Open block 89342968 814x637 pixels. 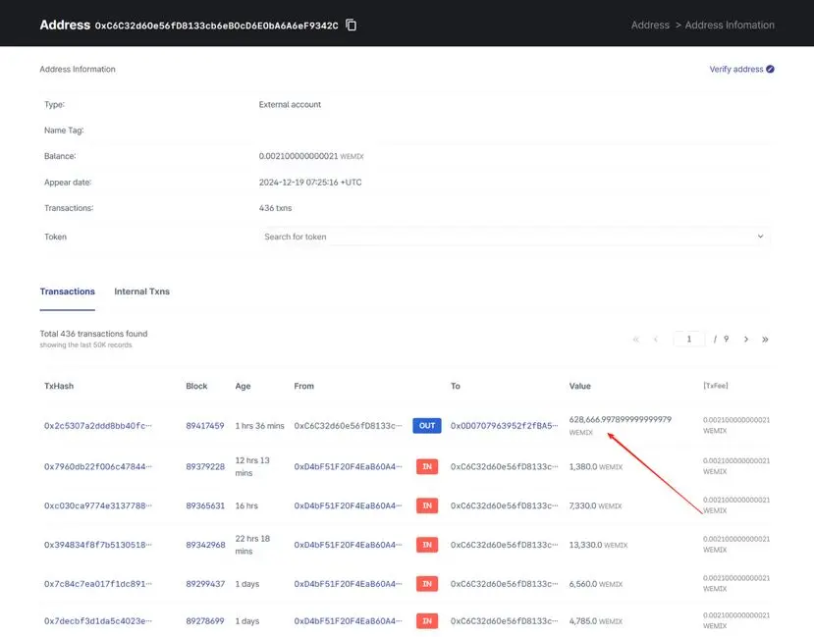click(x=205, y=545)
